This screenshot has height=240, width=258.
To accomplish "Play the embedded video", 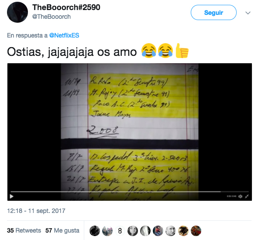I will [x=11, y=196].
